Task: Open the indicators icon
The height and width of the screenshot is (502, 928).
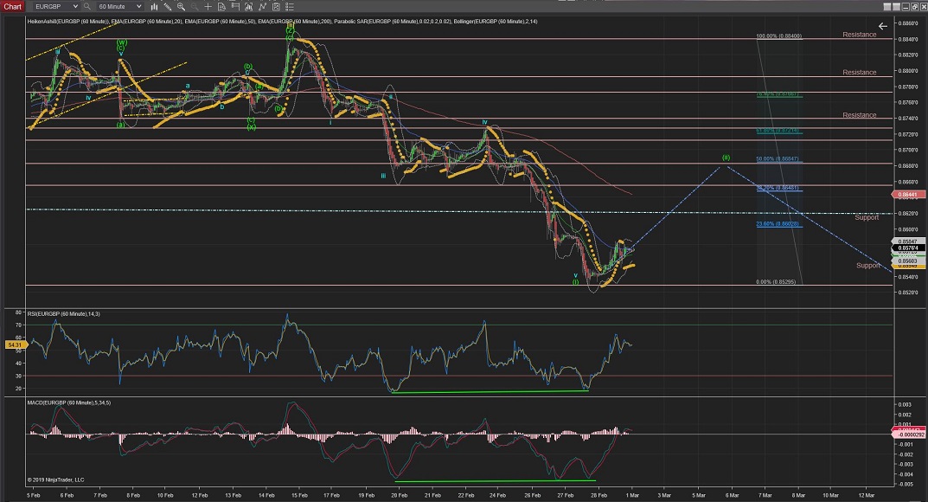Action: coord(262,7)
